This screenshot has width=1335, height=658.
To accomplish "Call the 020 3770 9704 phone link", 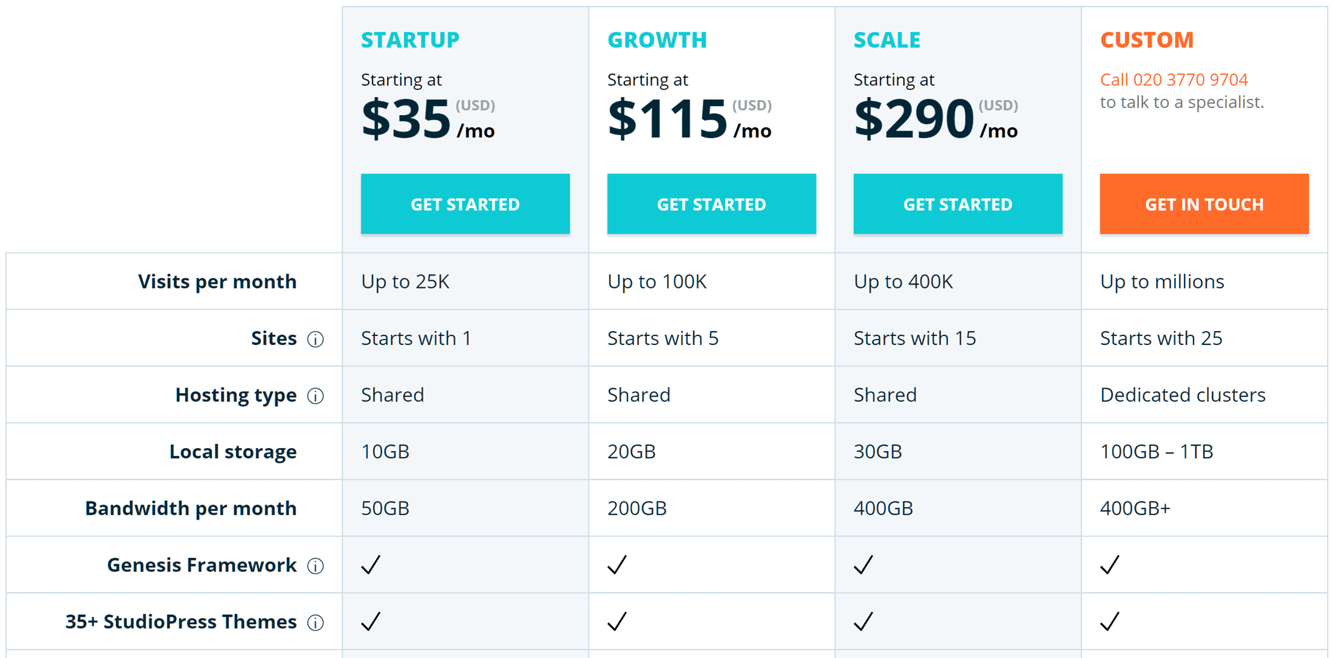I will (1174, 79).
